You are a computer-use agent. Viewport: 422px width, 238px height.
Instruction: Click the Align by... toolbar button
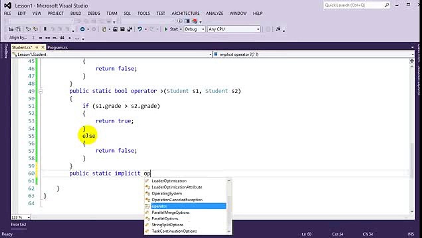[18, 38]
